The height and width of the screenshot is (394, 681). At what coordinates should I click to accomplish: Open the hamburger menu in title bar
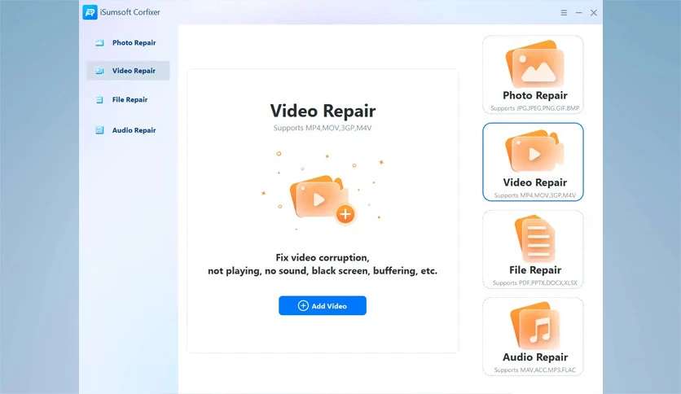point(564,13)
